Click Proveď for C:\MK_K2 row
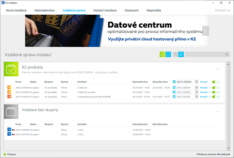 coord(204,88)
